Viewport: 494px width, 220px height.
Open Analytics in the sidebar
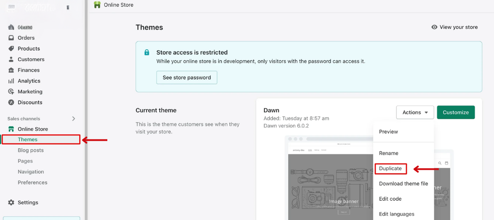pyautogui.click(x=29, y=81)
